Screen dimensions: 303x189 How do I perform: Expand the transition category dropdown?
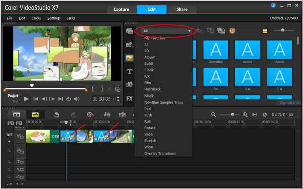pyautogui.click(x=166, y=31)
